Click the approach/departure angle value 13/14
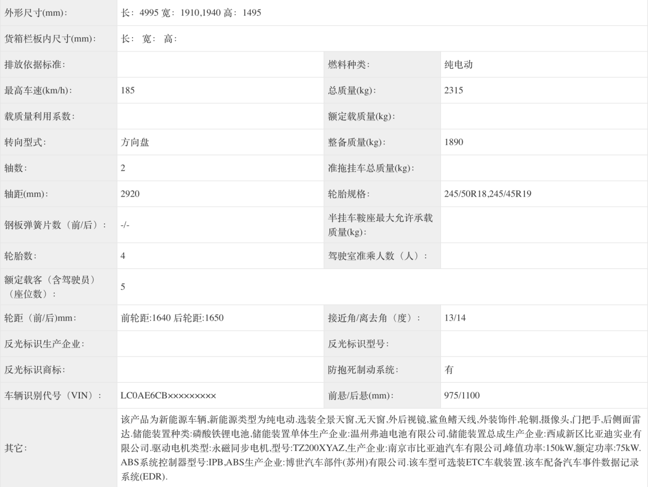Viewport: 648px width, 487px height. (455, 317)
